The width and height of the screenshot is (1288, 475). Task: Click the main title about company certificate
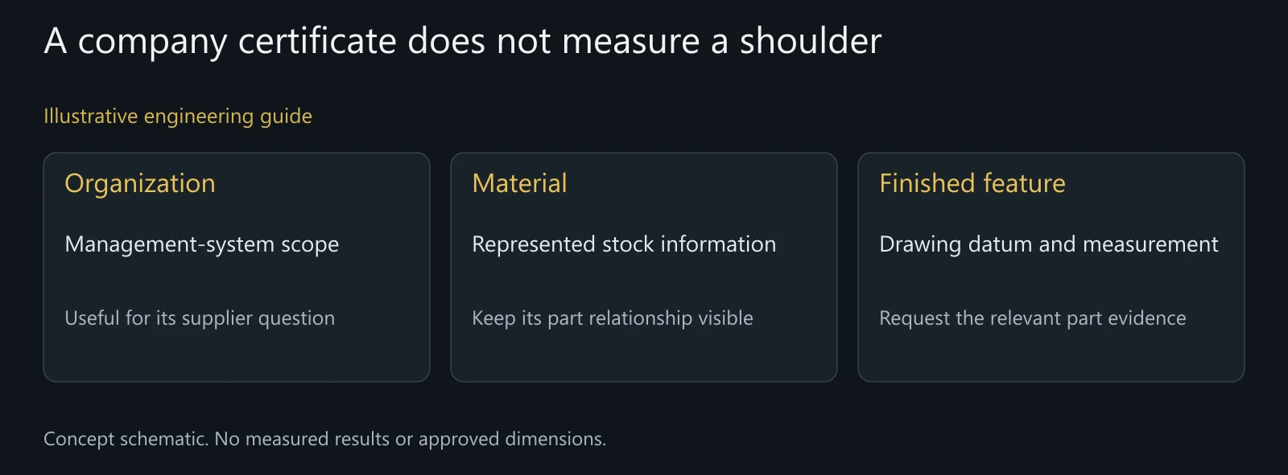(x=463, y=42)
